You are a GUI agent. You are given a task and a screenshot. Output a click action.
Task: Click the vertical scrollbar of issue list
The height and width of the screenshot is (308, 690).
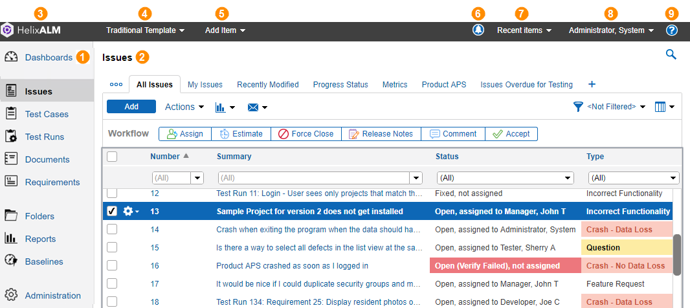(677, 254)
